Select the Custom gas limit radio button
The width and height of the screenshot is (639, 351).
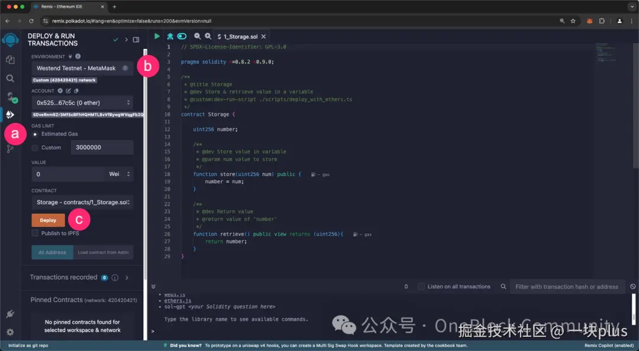pos(35,148)
